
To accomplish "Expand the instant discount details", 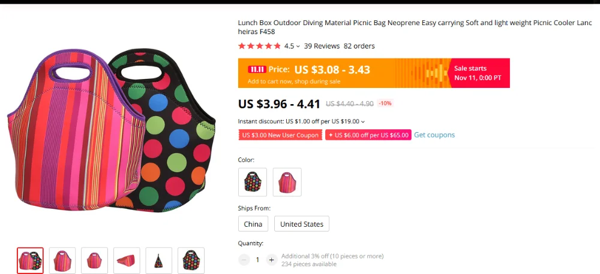I will 363,121.
